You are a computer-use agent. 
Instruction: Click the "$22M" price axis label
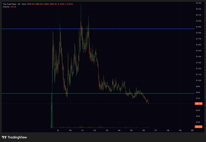[x=198, y=9]
